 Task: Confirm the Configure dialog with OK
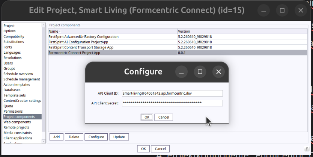[147, 117]
